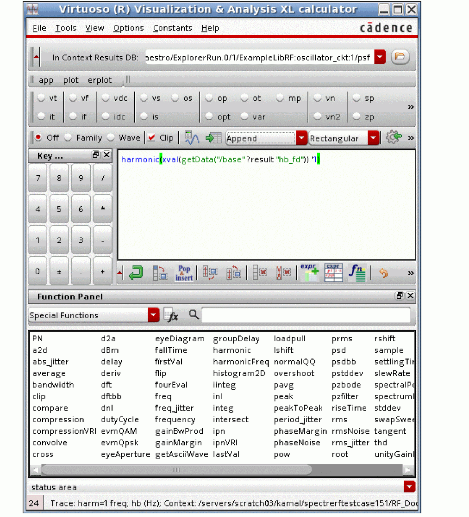This screenshot has width=469, height=517.
Task: Click the Pop & insert icon
Action: coord(184,273)
